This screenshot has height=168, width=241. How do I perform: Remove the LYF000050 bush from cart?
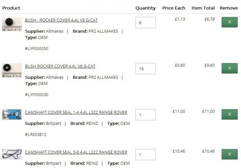click(230, 22)
